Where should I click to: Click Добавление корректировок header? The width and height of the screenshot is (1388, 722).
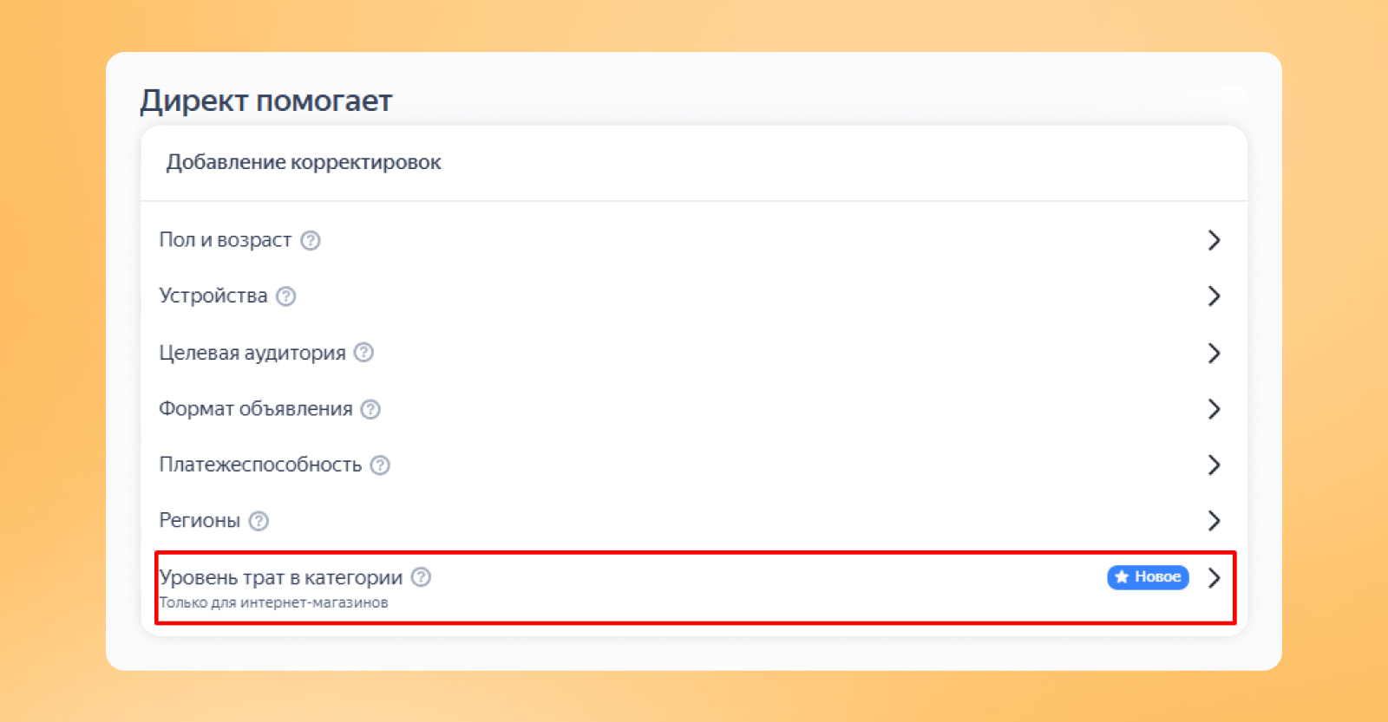tap(304, 162)
